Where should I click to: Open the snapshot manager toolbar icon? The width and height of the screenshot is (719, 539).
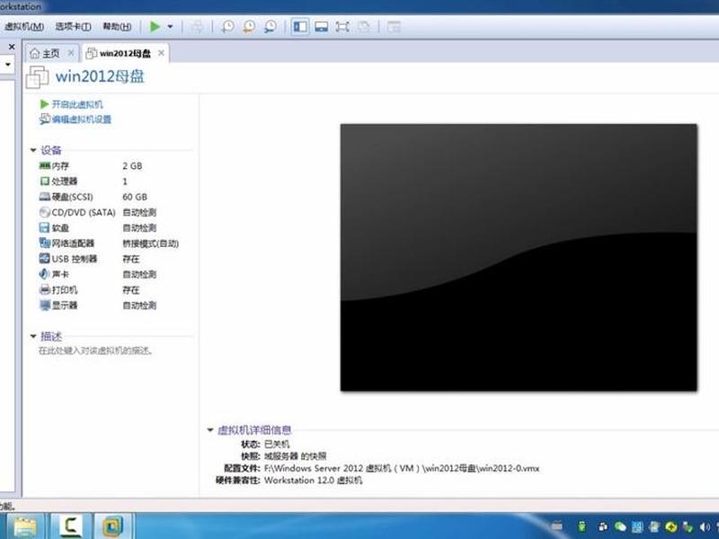pyautogui.click(x=271, y=27)
